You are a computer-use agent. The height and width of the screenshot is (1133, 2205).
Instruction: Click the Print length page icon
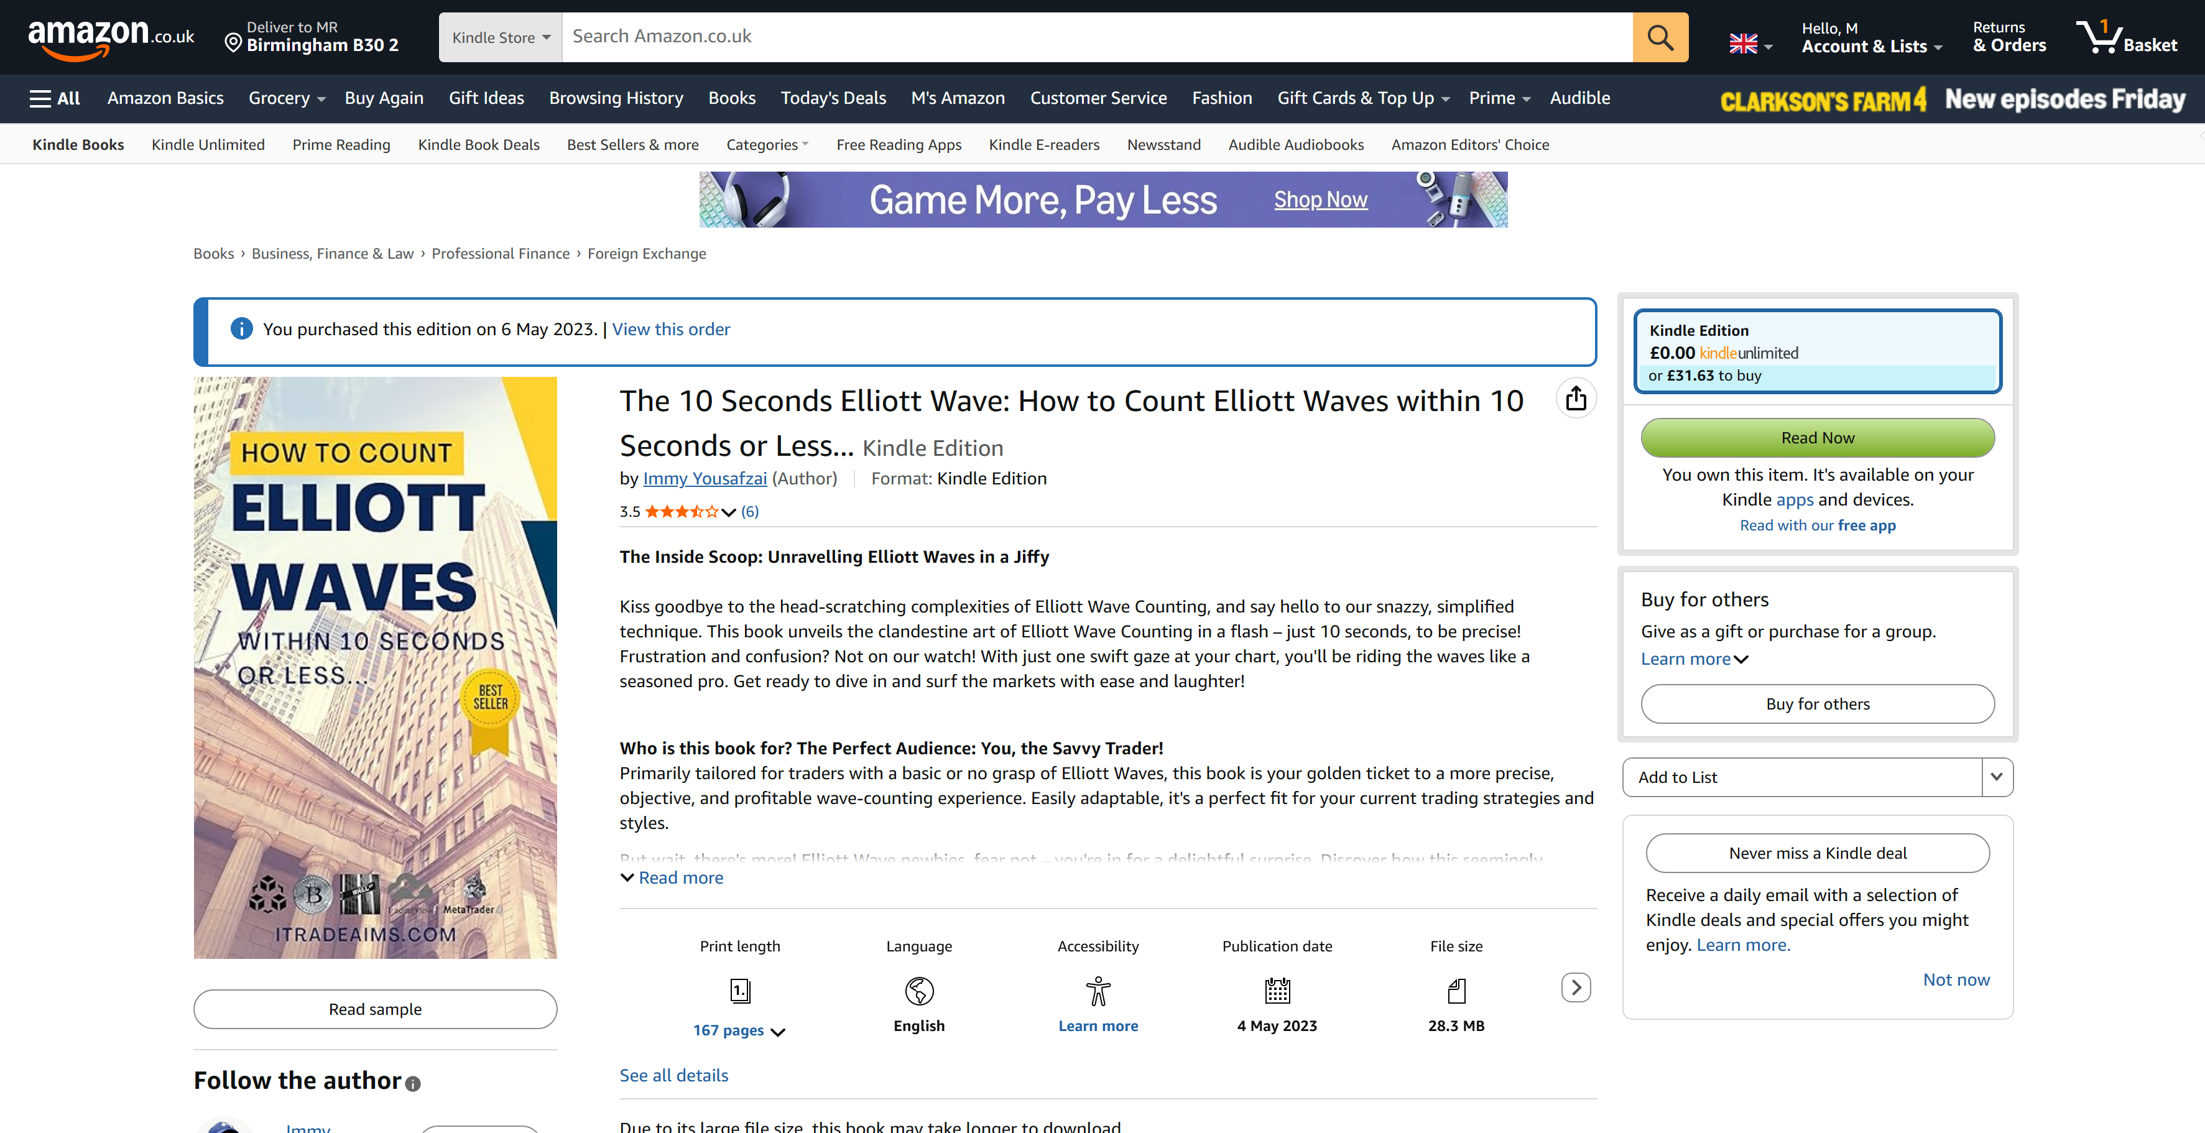pyautogui.click(x=739, y=991)
